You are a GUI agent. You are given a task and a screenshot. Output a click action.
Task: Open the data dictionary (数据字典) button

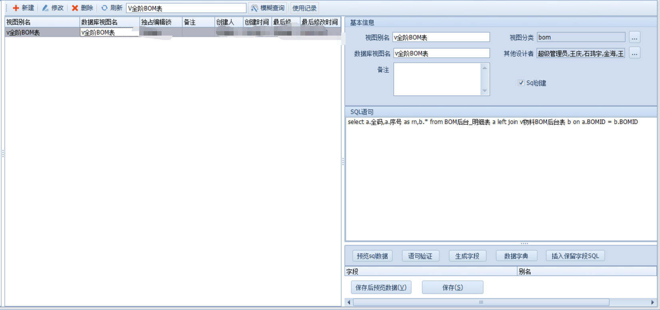(516, 256)
